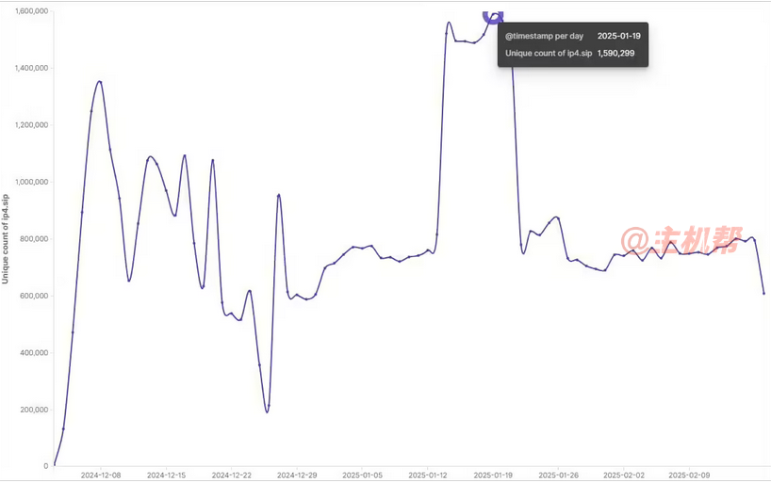Click the x-axis label 2024-12-29
The image size is (771, 483).
[x=297, y=475]
